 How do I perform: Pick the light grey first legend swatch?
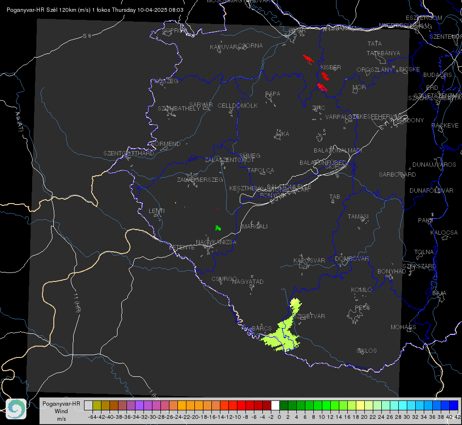point(88,405)
